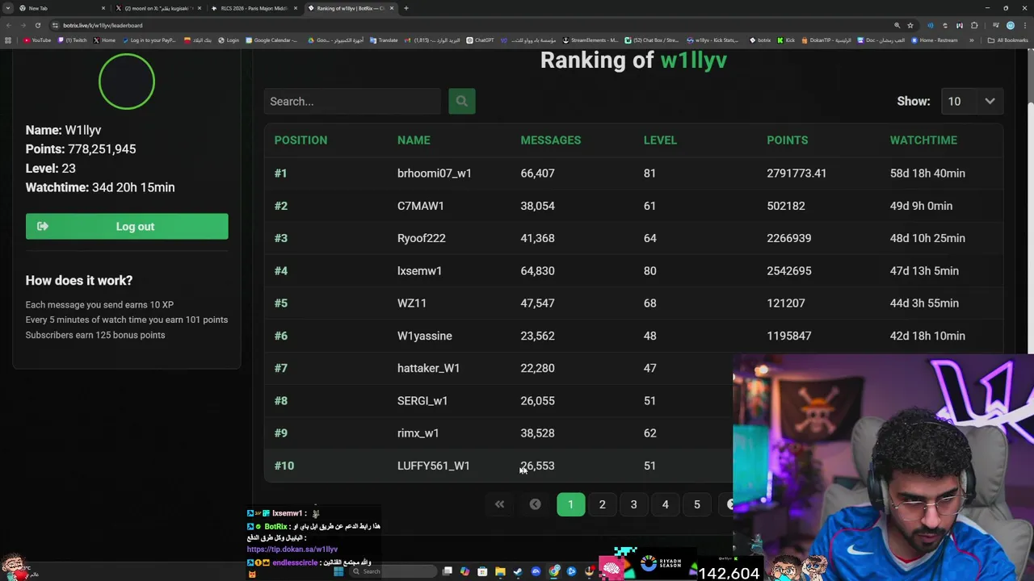Open the StreamElements bookmark
1034x581 pixels.
[591, 40]
